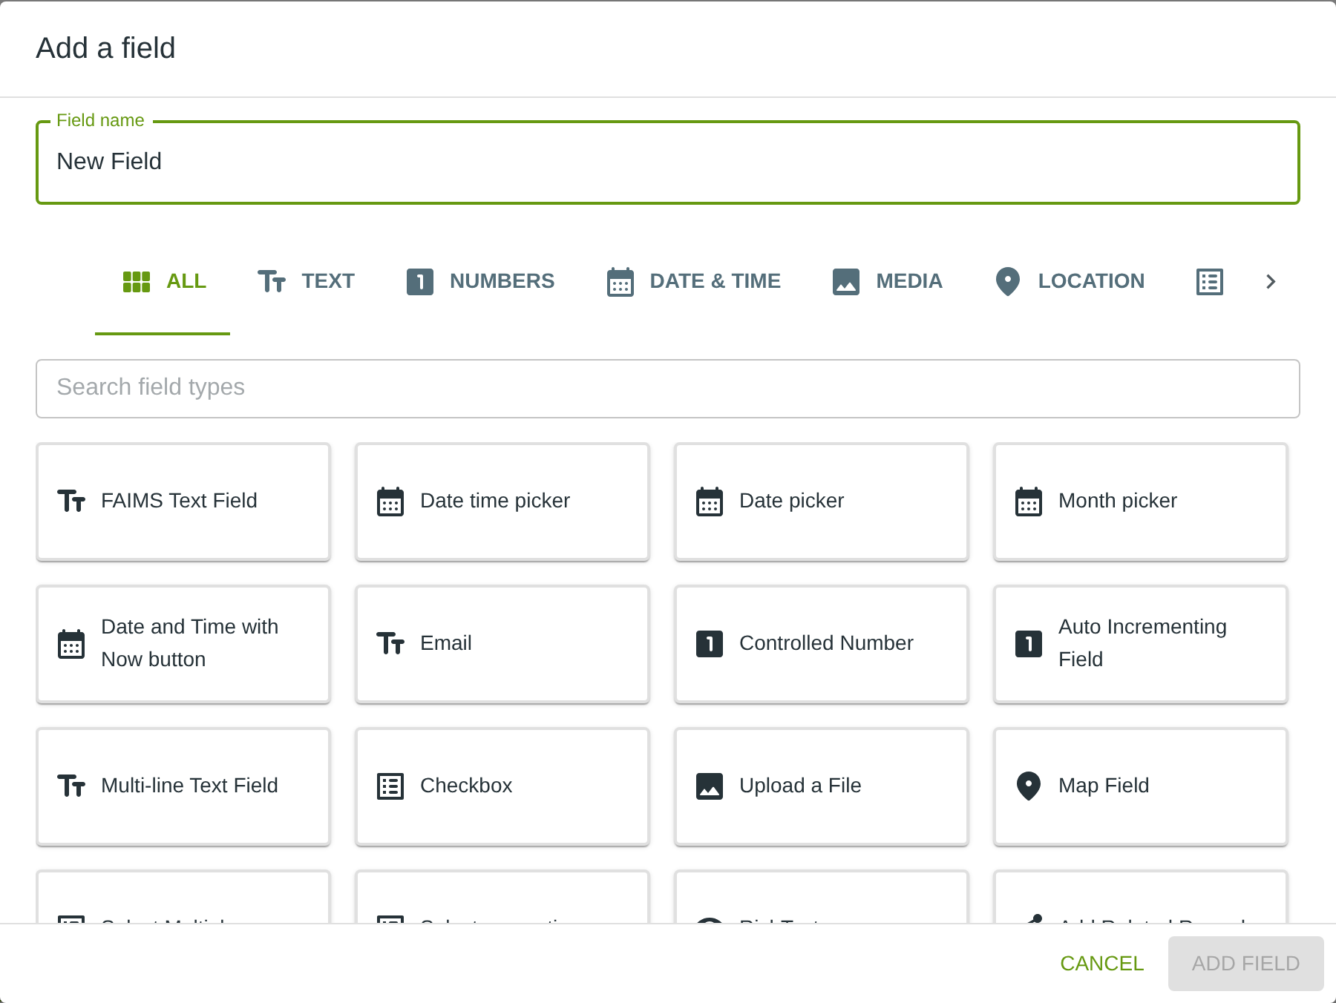Click the Checkbox list icon
This screenshot has width=1336, height=1003.
click(x=390, y=786)
